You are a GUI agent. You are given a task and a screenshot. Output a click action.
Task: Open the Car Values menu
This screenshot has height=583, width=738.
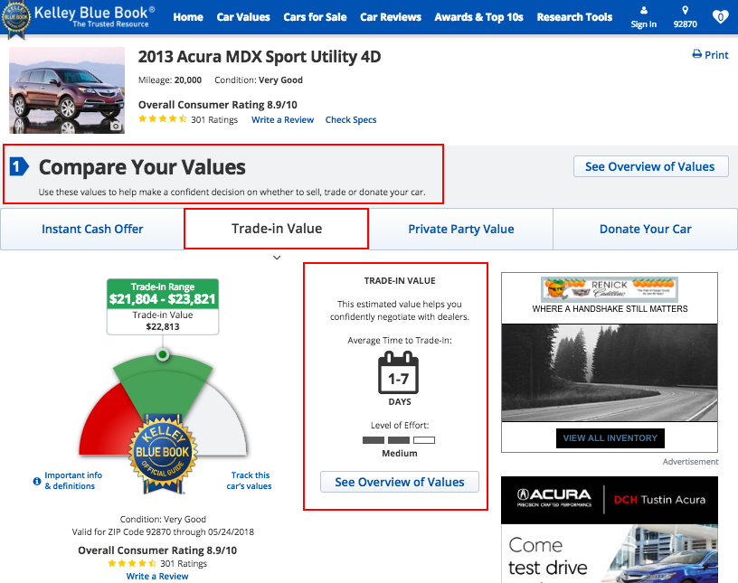[243, 17]
